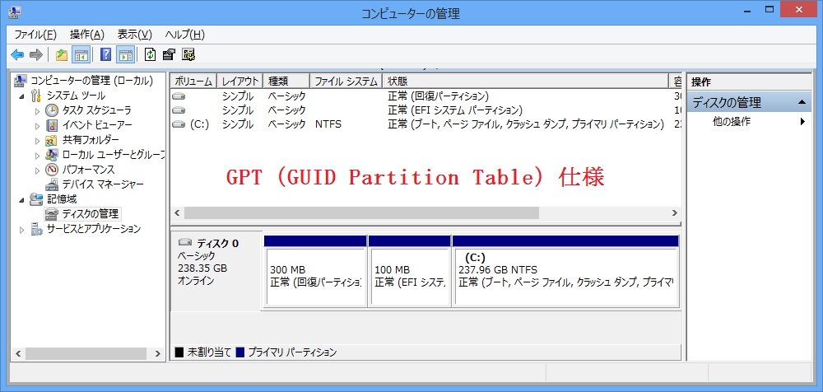Expand the ローカル ユーザーとグループ node arrow
Image resolution: width=823 pixels, height=392 pixels.
(37, 155)
